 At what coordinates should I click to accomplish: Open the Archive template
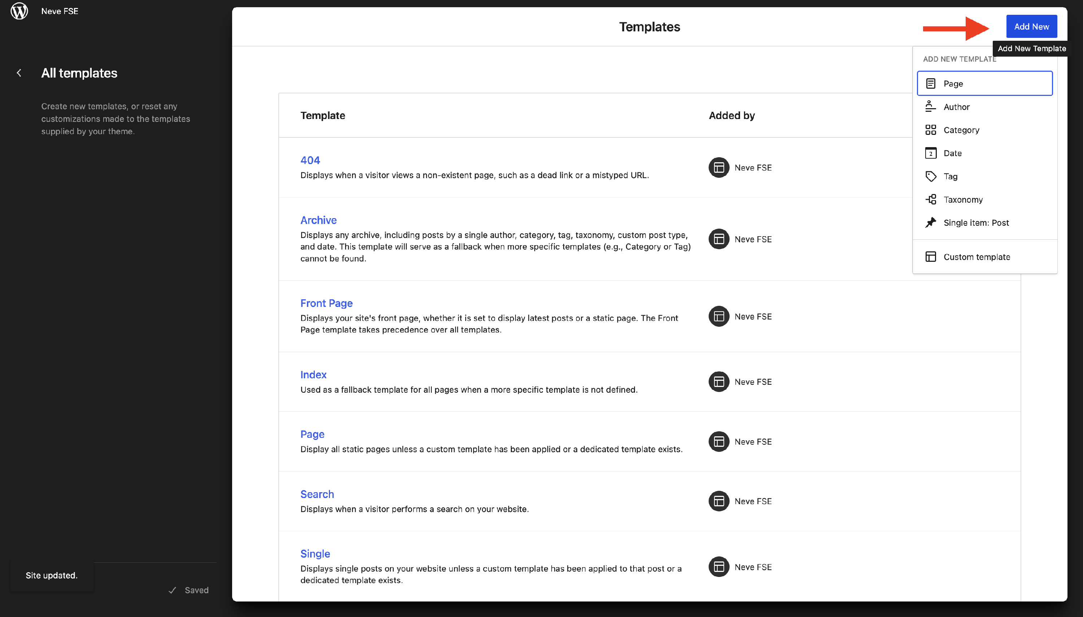pos(318,220)
